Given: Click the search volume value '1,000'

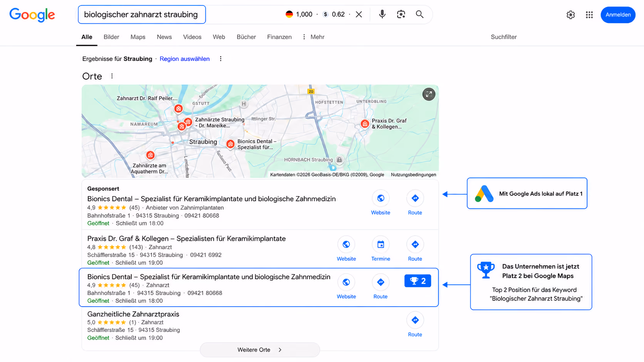Looking at the screenshot, I should (x=304, y=15).
